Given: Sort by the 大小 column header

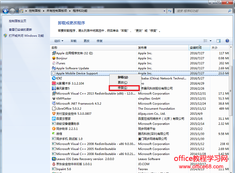Looking at the screenshot, I should pyautogui.click(x=220, y=48).
